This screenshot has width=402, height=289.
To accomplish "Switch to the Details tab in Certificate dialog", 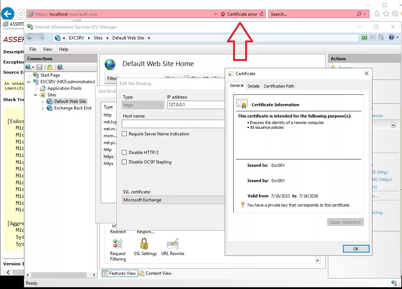I will coord(254,86).
